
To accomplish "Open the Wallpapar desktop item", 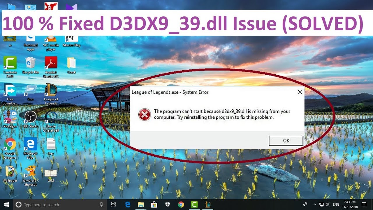I will [10, 174].
